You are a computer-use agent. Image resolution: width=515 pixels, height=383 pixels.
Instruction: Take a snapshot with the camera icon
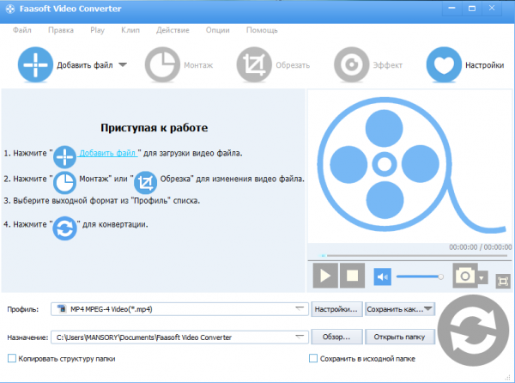(x=464, y=276)
